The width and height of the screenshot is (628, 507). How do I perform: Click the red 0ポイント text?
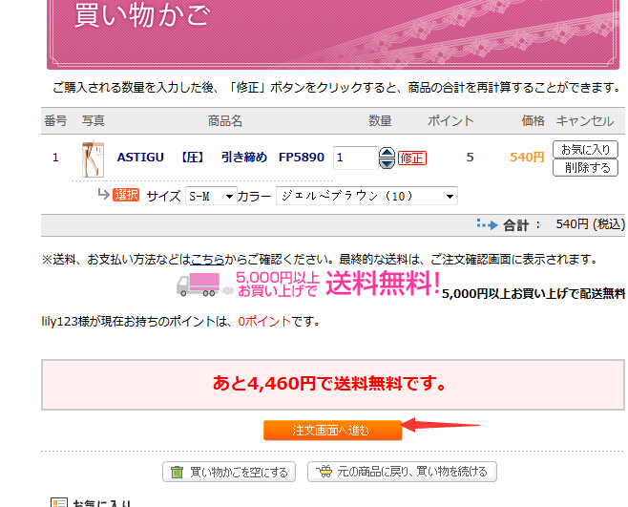tap(265, 322)
